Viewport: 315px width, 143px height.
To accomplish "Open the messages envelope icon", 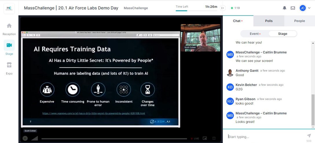I will pyautogui.click(x=293, y=8).
